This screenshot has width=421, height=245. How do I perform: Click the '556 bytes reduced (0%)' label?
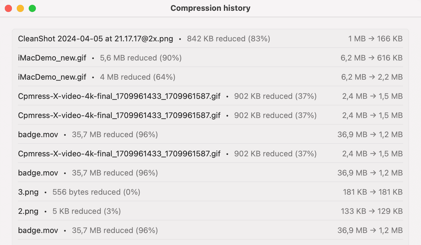point(96,192)
